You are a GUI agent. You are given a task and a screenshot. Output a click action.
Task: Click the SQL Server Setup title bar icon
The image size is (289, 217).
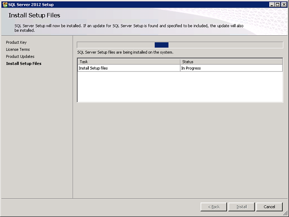tap(5, 5)
